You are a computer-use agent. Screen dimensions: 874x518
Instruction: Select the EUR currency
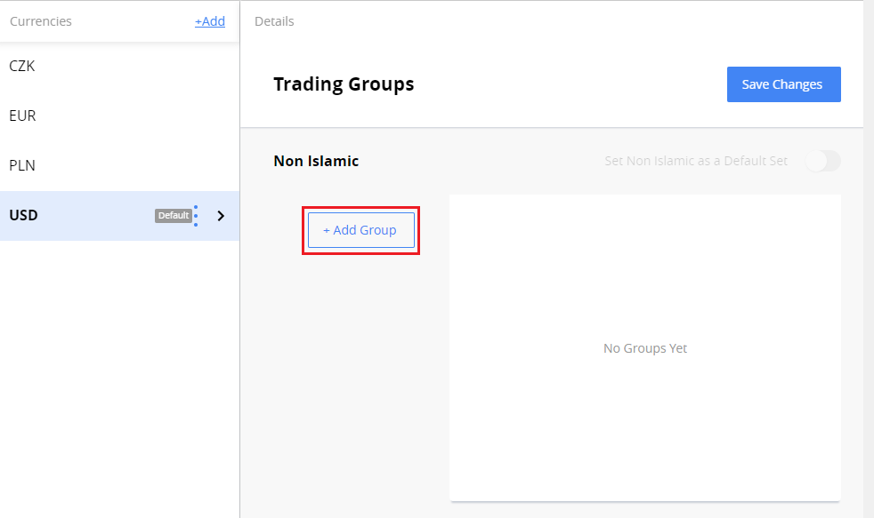tap(21, 116)
